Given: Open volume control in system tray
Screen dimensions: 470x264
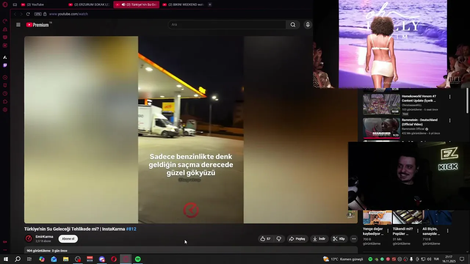Looking at the screenshot, I should click(429, 259).
